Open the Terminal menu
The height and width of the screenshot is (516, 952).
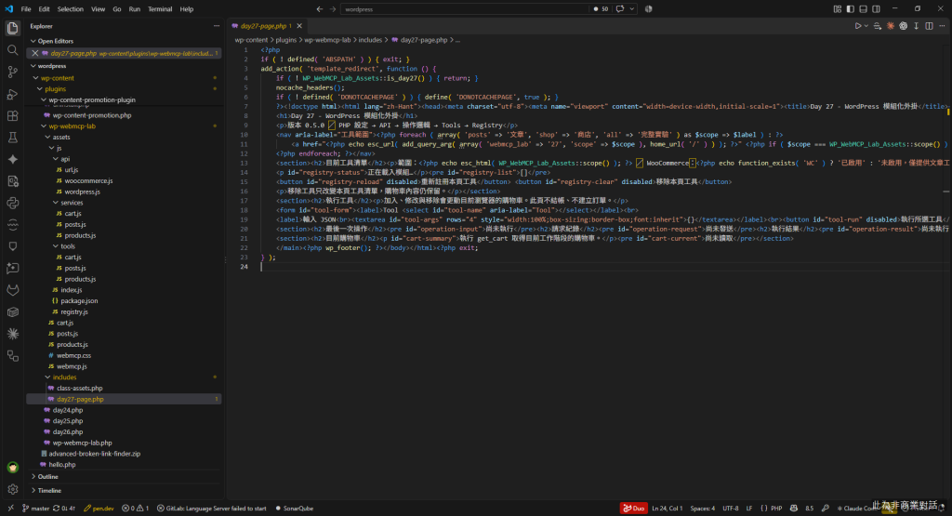click(160, 9)
